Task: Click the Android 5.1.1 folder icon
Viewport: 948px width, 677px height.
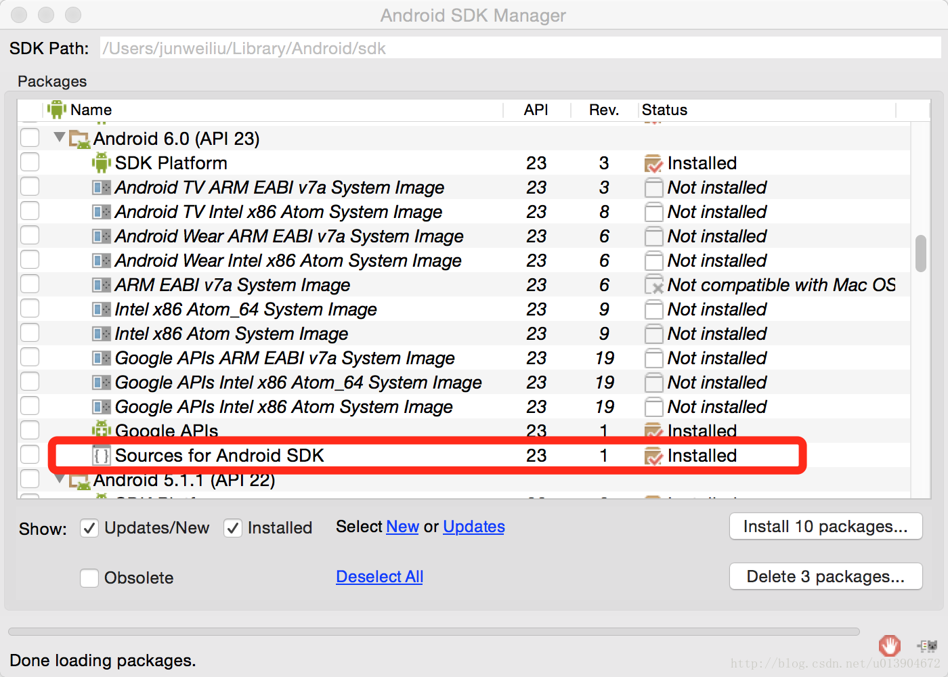Action: 80,481
